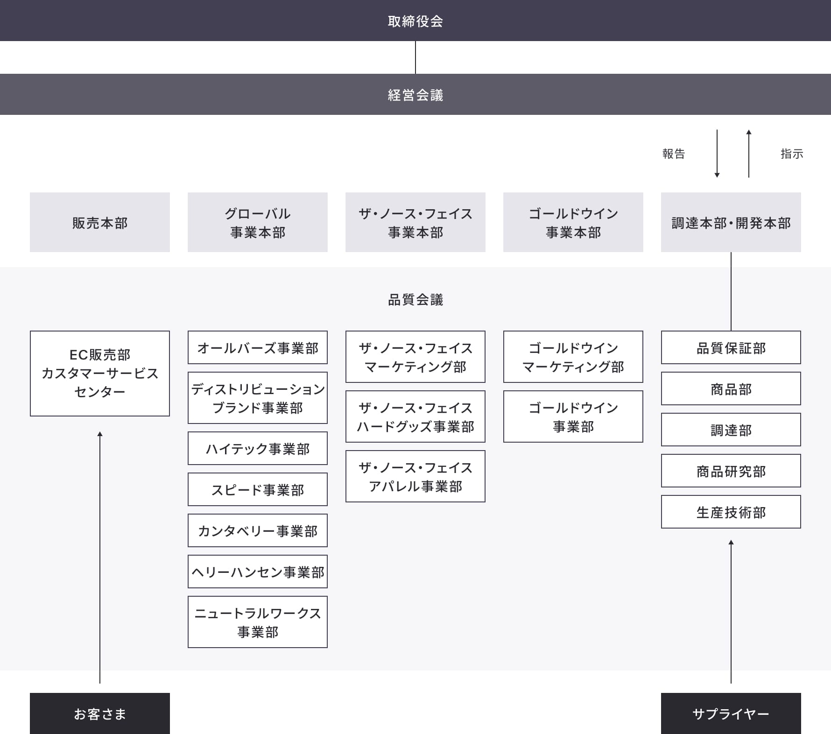Open the ヘリーハンセン事業部 box
831x734 pixels.
click(257, 572)
